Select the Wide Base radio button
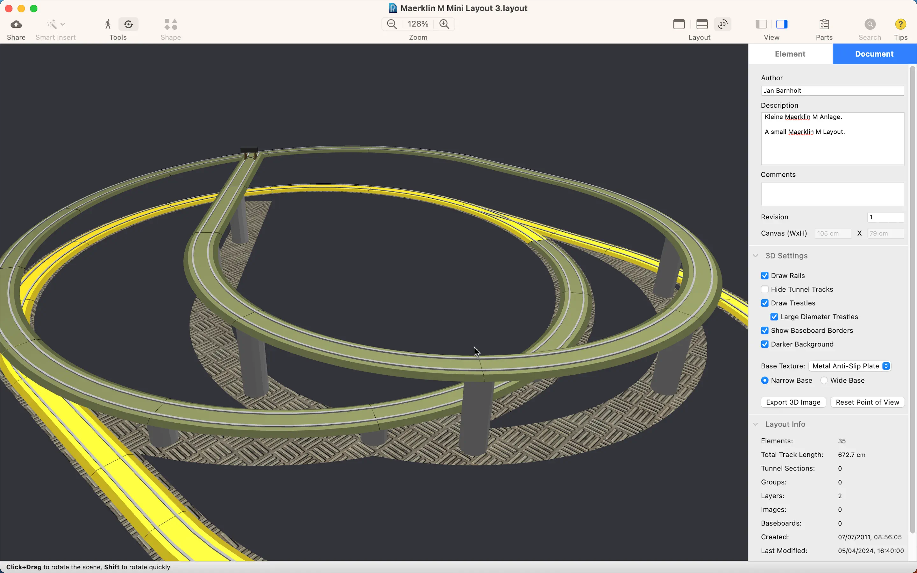 pos(824,380)
